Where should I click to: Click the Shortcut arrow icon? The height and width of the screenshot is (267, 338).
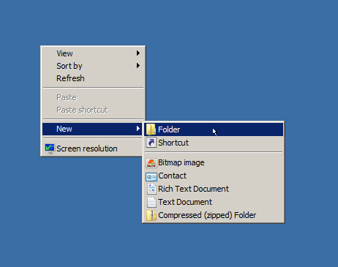pyautogui.click(x=151, y=143)
